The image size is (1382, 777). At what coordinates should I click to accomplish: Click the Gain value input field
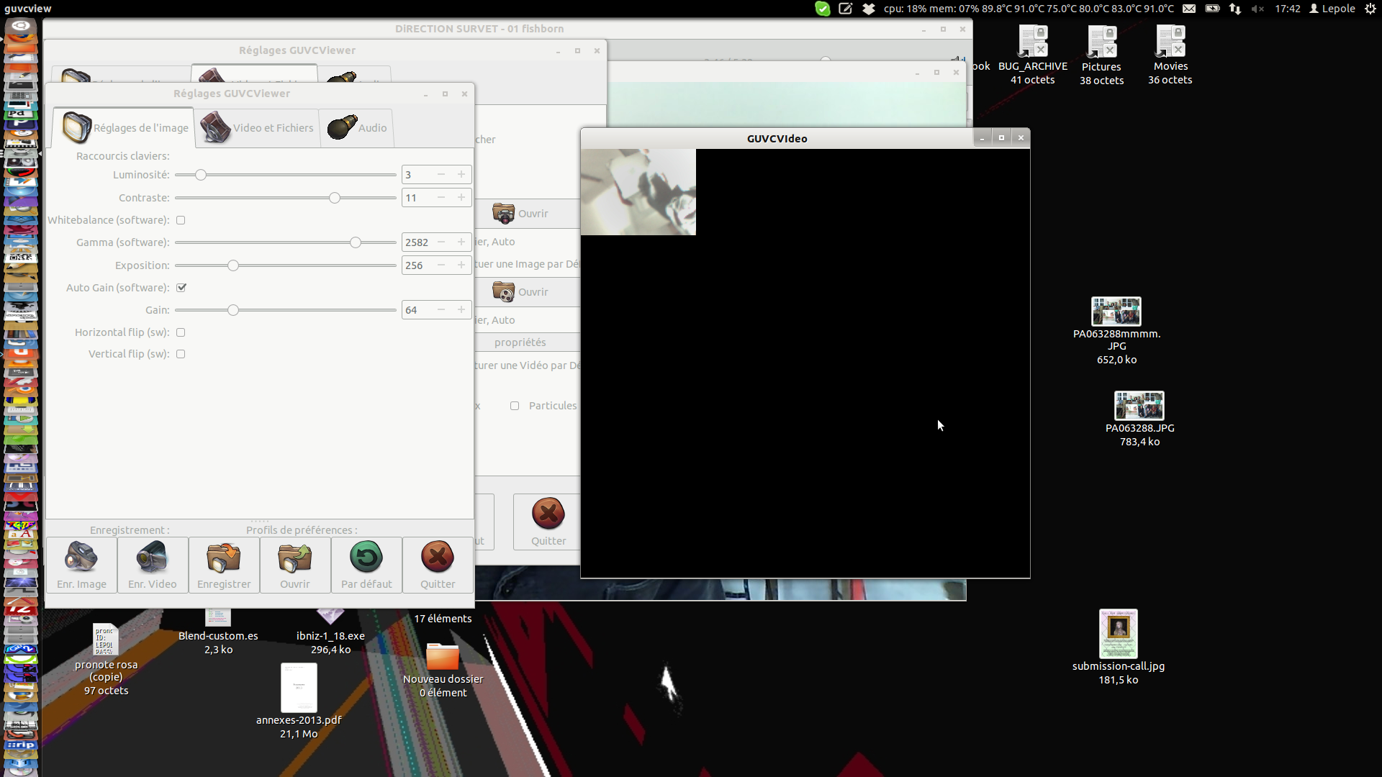coord(417,310)
